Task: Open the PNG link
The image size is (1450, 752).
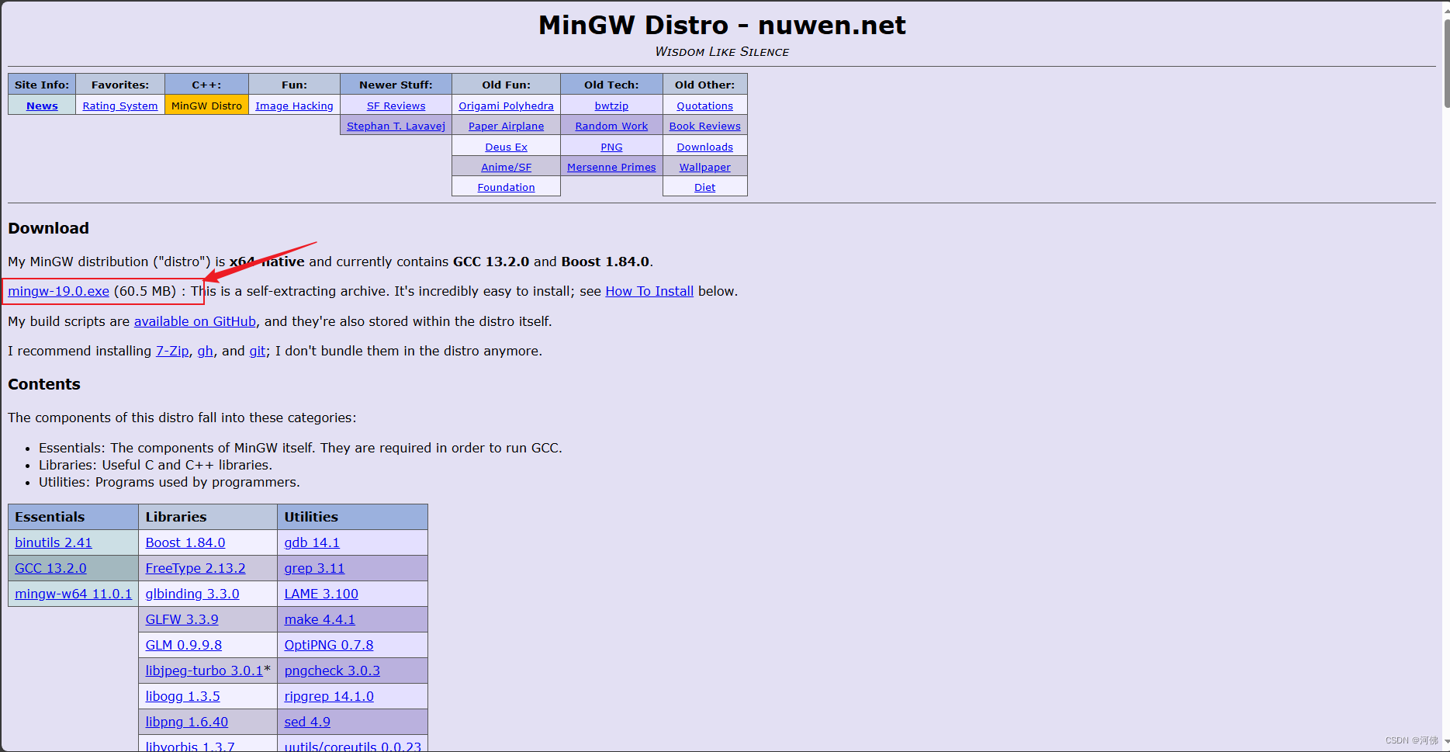Action: (x=611, y=147)
